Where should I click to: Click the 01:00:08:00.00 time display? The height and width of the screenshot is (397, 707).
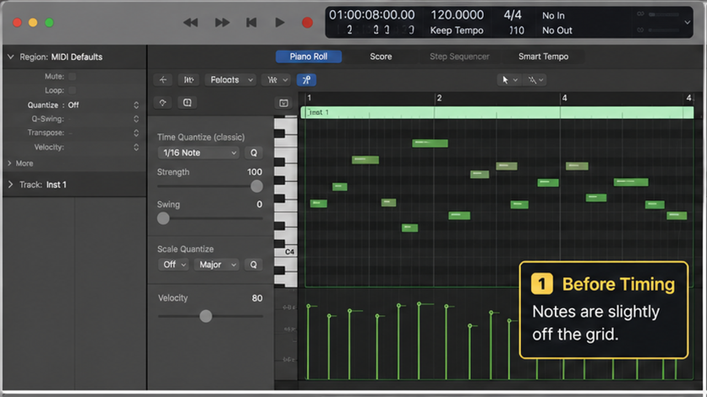pyautogui.click(x=372, y=15)
